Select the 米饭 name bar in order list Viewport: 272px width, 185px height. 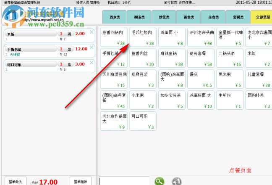pos(31,34)
